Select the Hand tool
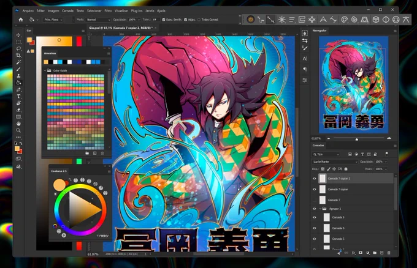 pyautogui.click(x=18, y=124)
